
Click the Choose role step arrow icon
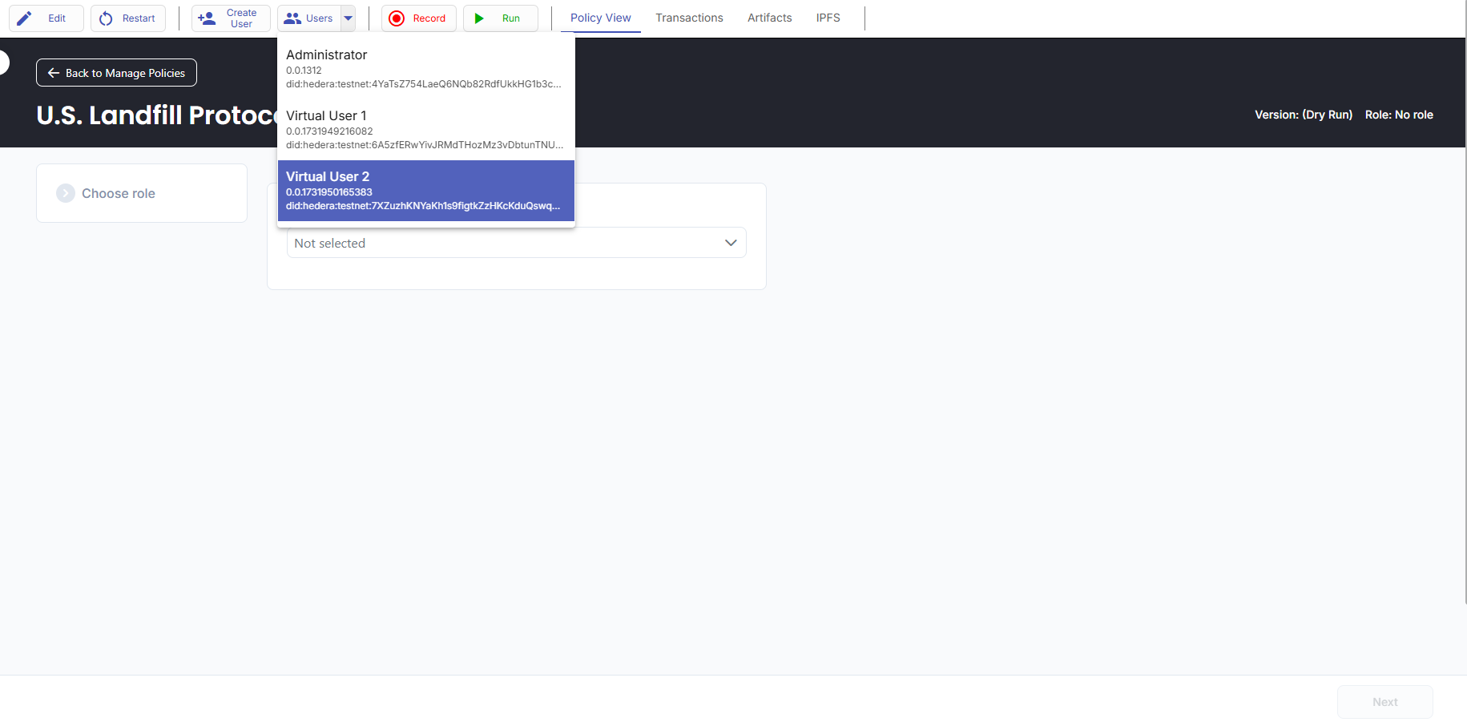pyautogui.click(x=66, y=193)
